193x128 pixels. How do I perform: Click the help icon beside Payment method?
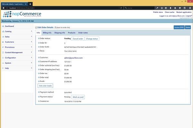coord(39,92)
